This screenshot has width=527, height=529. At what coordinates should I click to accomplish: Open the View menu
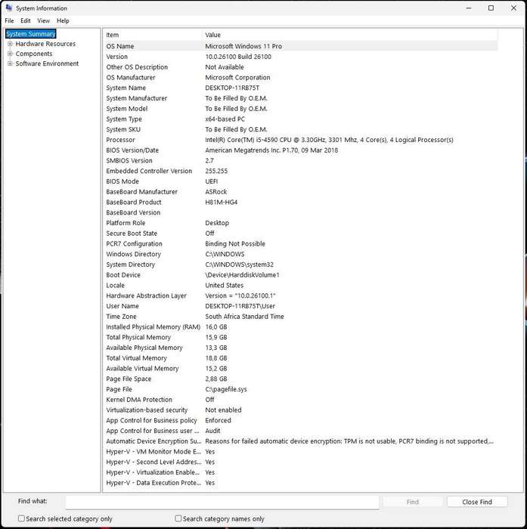coord(44,20)
